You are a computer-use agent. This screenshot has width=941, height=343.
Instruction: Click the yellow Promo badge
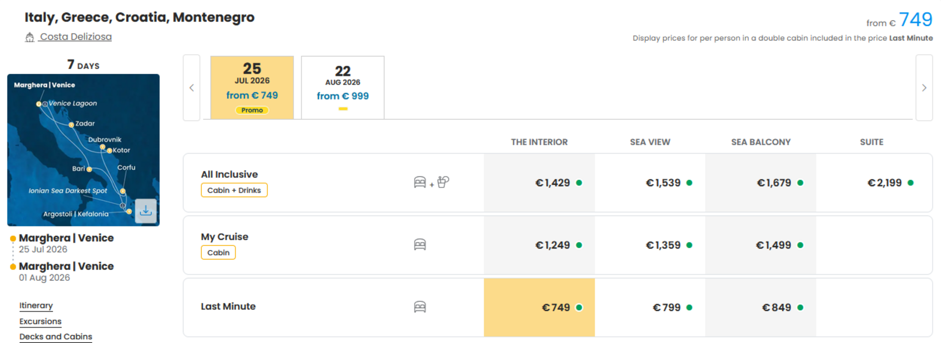[252, 110]
